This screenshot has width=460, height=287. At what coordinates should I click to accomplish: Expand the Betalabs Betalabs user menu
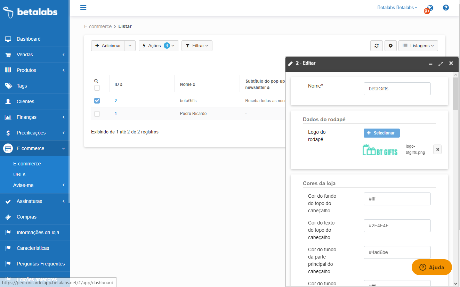click(x=397, y=8)
